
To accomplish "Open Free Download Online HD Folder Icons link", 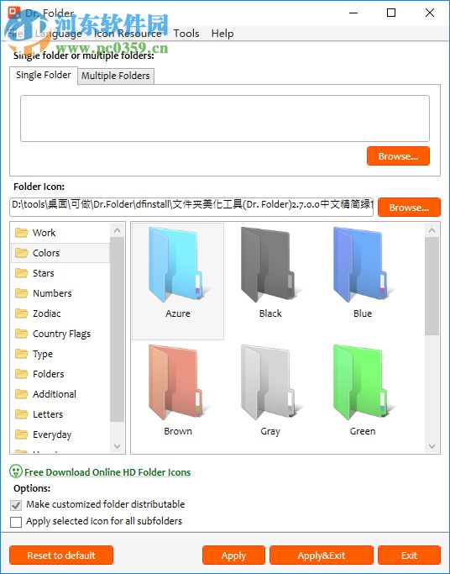I will click(107, 472).
